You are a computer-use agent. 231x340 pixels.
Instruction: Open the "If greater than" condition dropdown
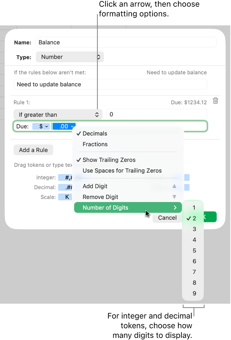click(58, 114)
